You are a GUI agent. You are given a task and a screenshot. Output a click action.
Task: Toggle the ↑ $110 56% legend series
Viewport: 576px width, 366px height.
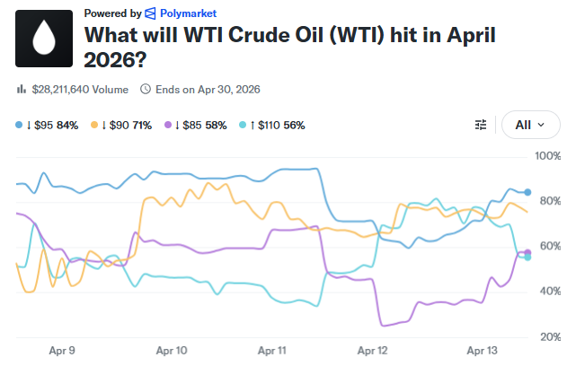coord(274,125)
